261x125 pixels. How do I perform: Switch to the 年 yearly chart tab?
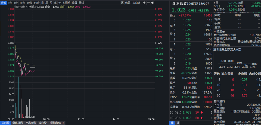(x=60, y=3)
